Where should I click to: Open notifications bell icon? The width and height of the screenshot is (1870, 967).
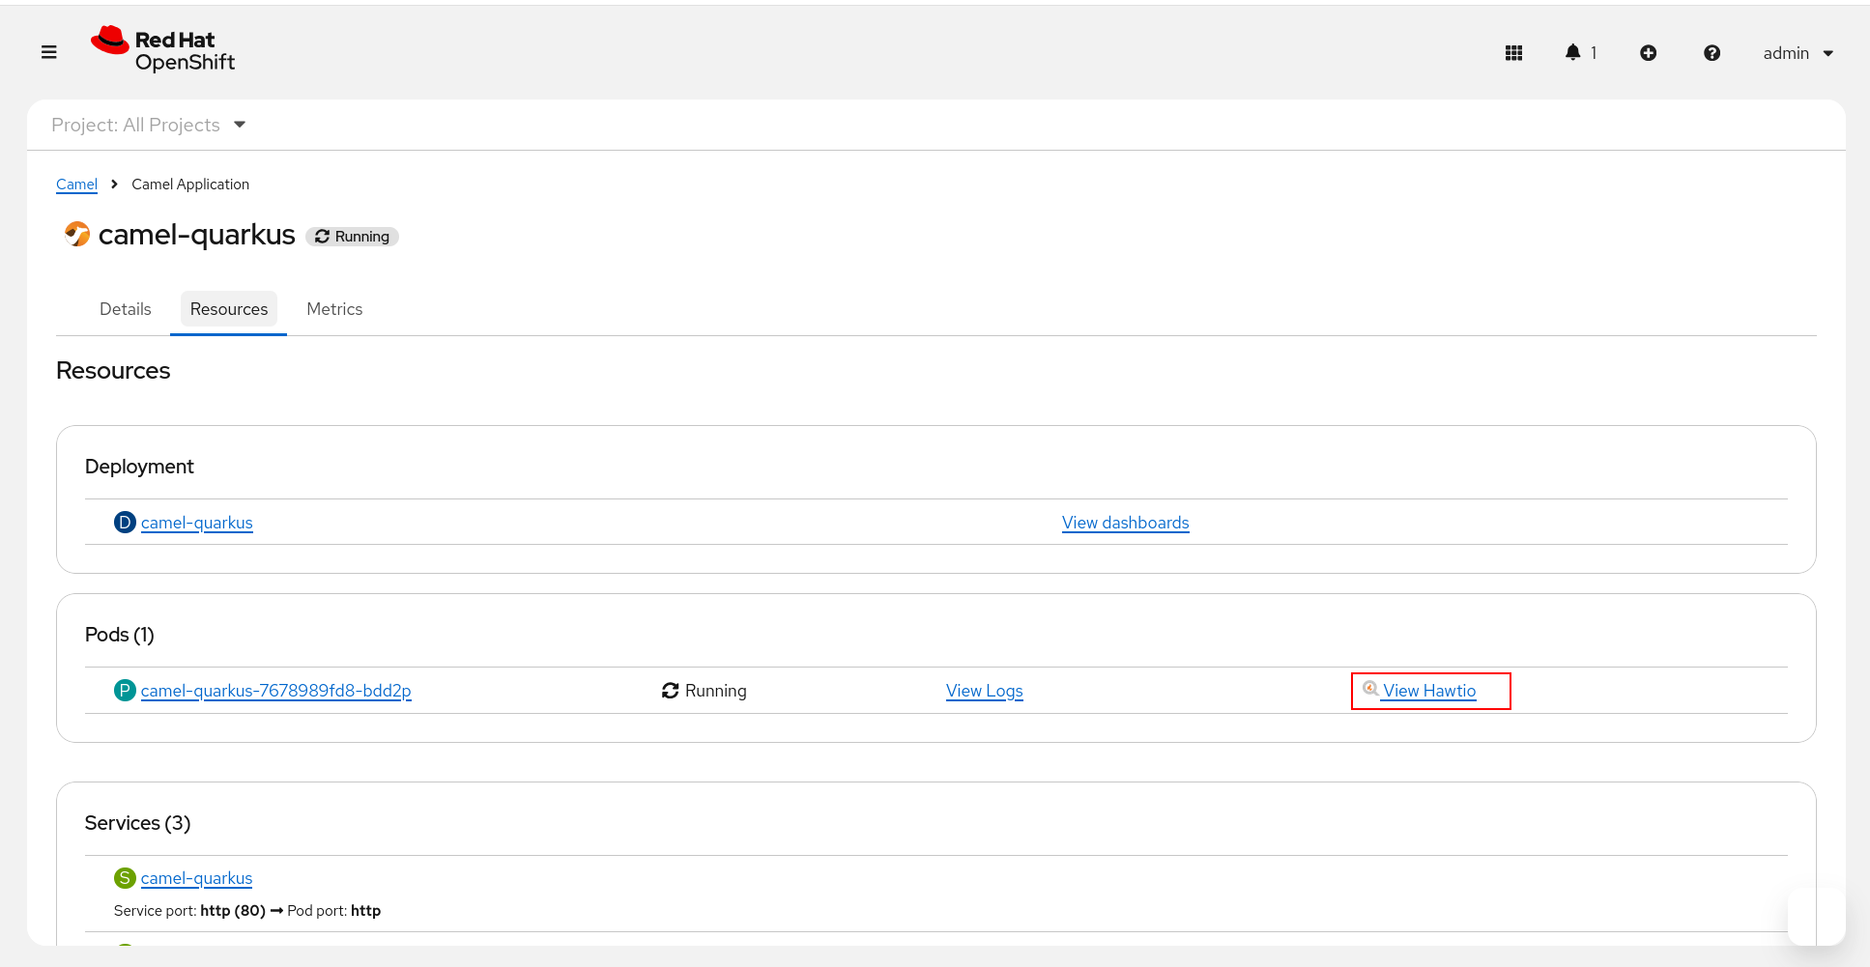tap(1573, 52)
